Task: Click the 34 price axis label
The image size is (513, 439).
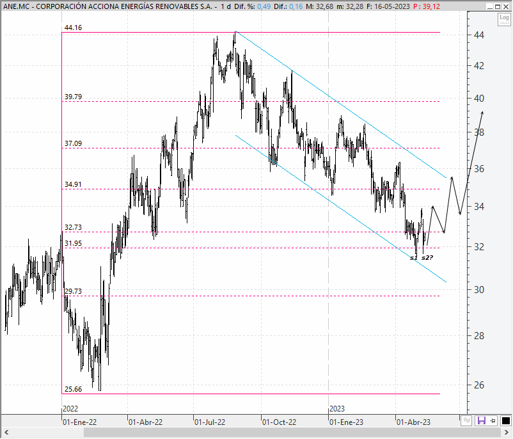Action: [479, 207]
